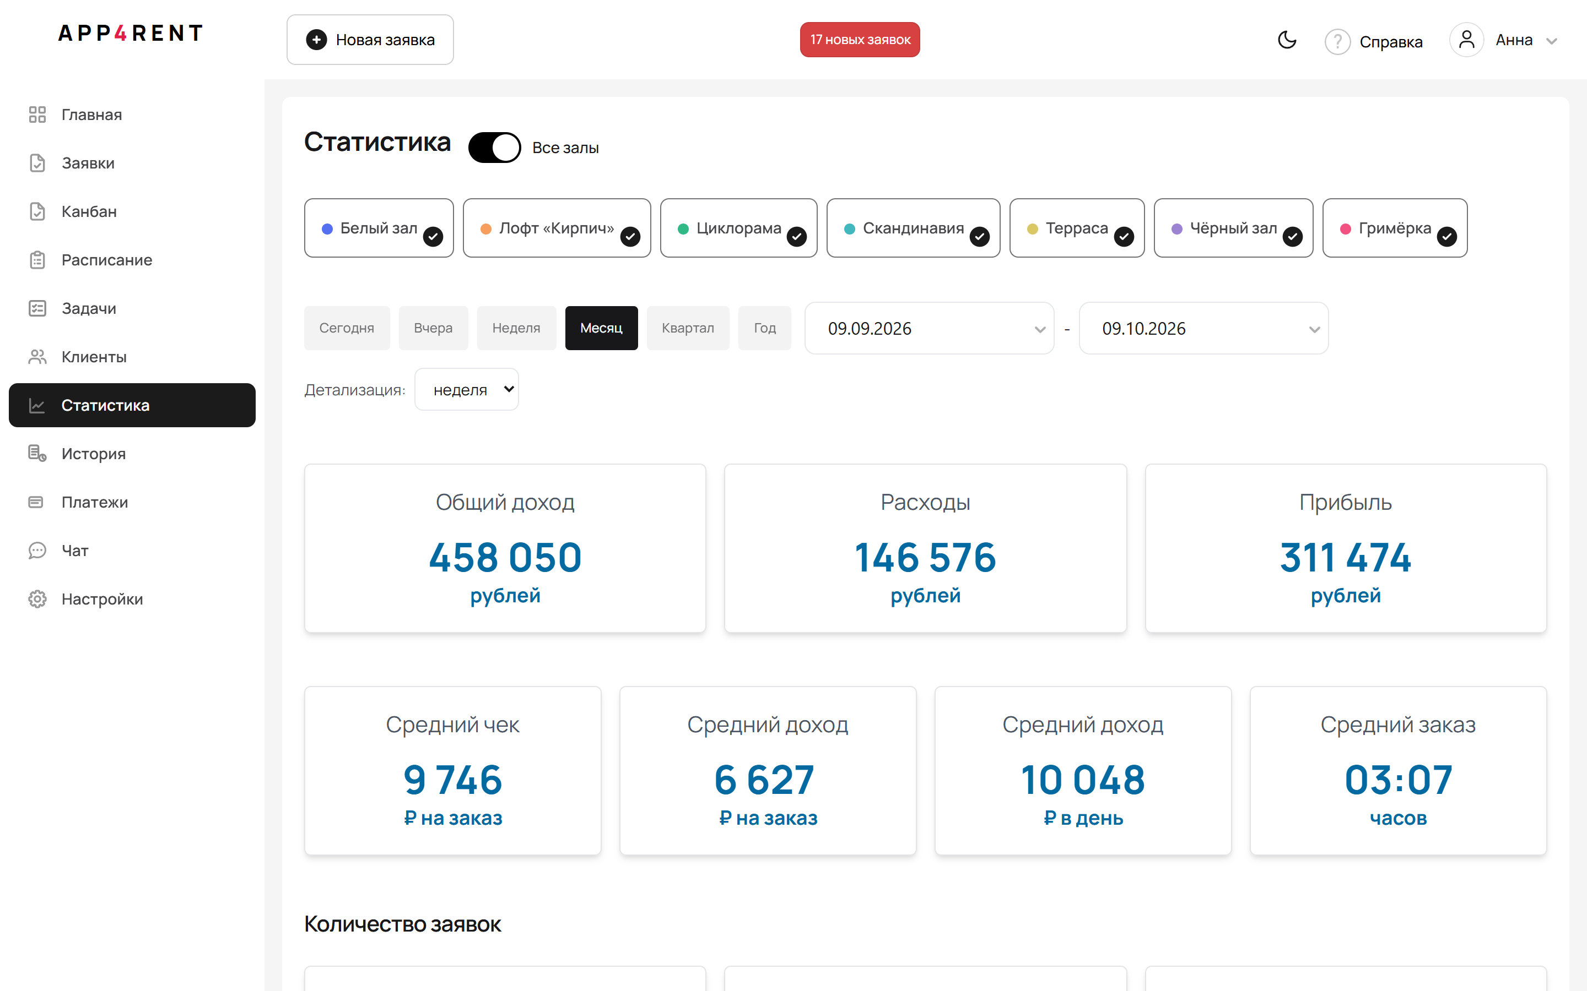Image resolution: width=1587 pixels, height=991 pixels.
Task: Select the Год period tab
Action: (x=765, y=328)
